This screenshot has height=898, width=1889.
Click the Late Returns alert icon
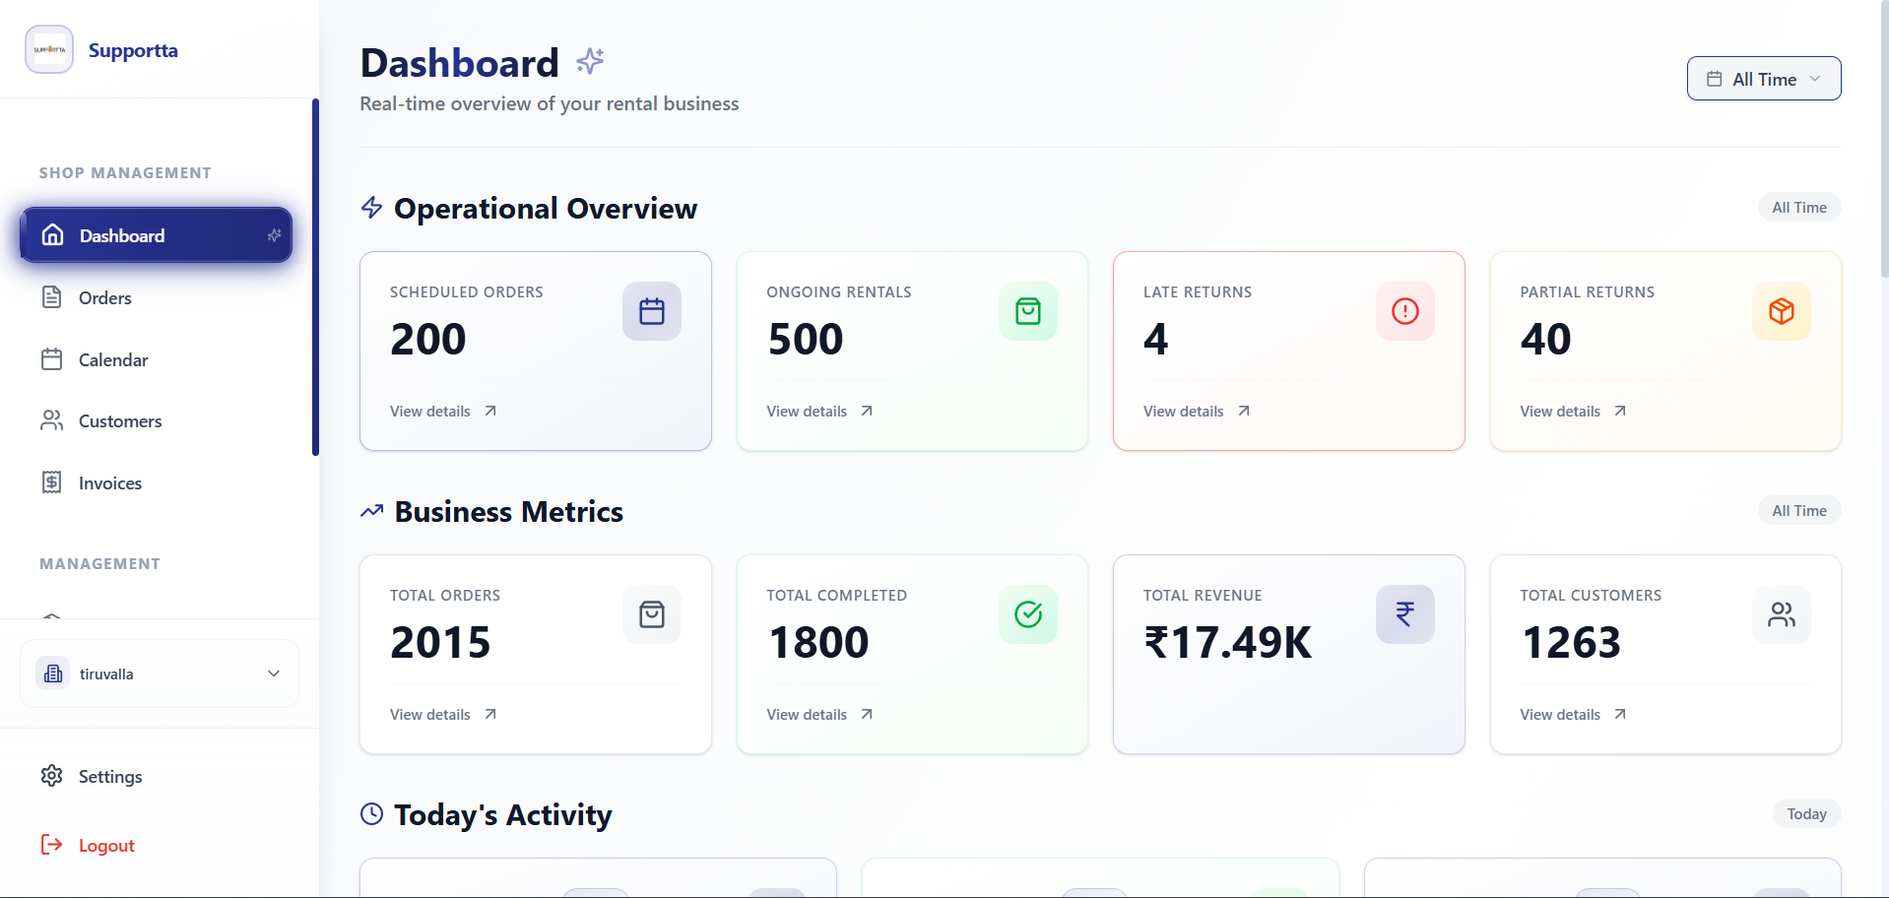(x=1404, y=311)
